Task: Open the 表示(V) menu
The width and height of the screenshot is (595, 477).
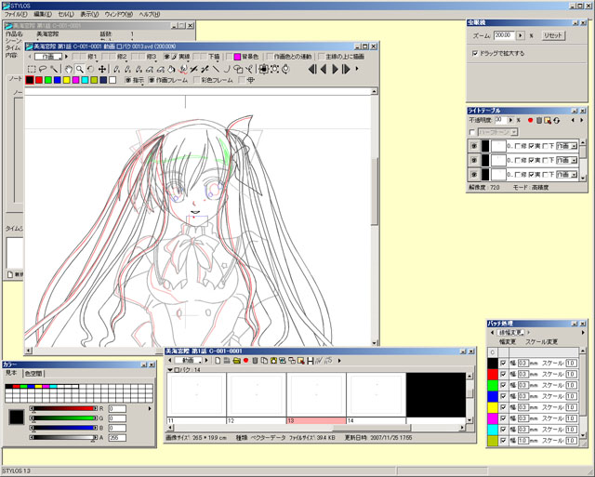Action: coord(89,15)
